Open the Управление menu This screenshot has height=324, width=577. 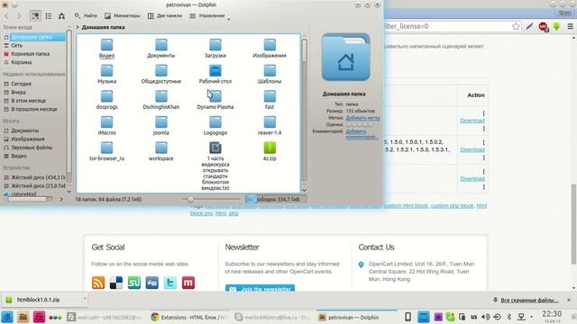click(x=207, y=16)
